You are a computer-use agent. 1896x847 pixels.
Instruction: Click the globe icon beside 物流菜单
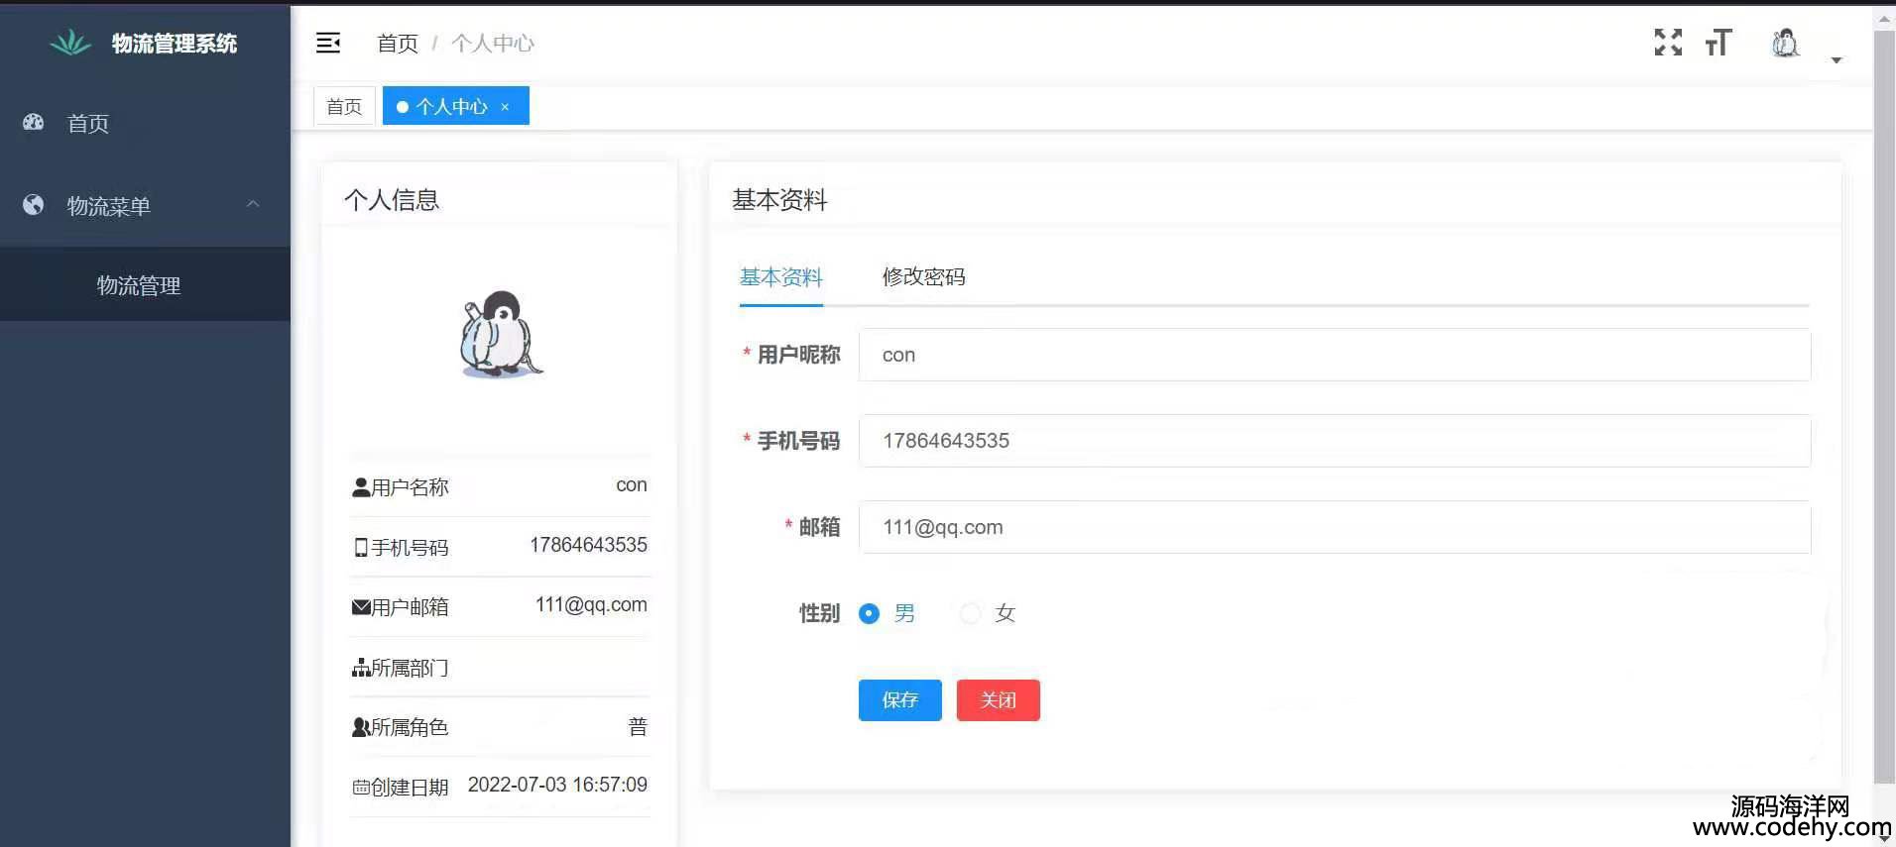click(34, 205)
